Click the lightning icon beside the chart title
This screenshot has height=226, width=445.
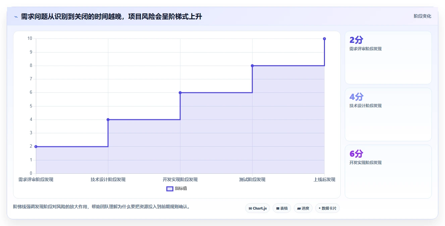(x=16, y=17)
